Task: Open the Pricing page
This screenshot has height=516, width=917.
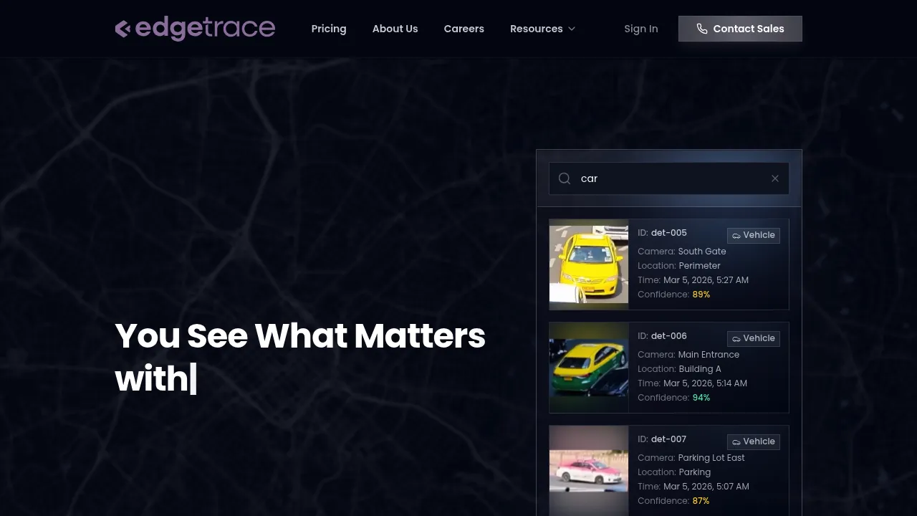Action: click(329, 29)
